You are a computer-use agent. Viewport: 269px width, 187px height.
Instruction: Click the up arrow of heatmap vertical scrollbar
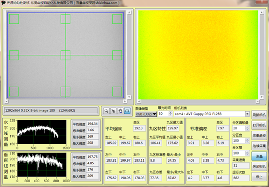click(x=261, y=12)
